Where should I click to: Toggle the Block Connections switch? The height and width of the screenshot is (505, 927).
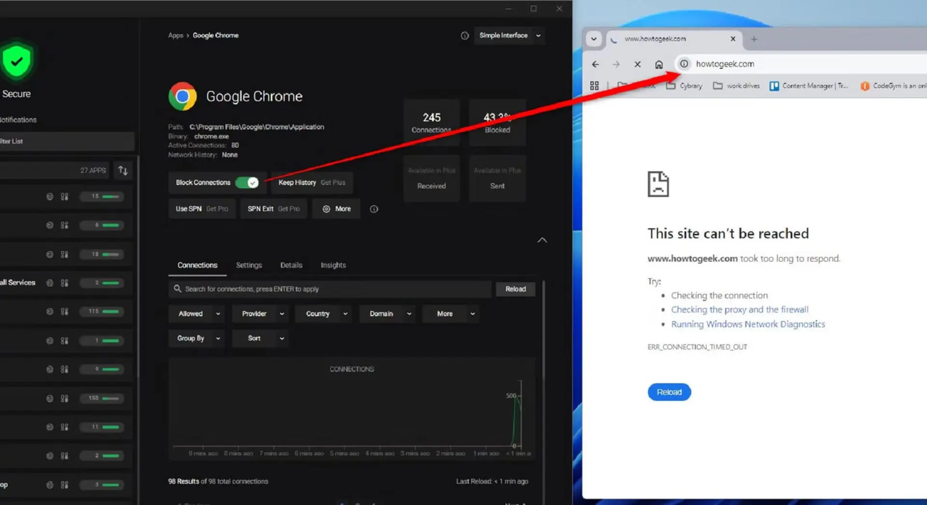(247, 182)
